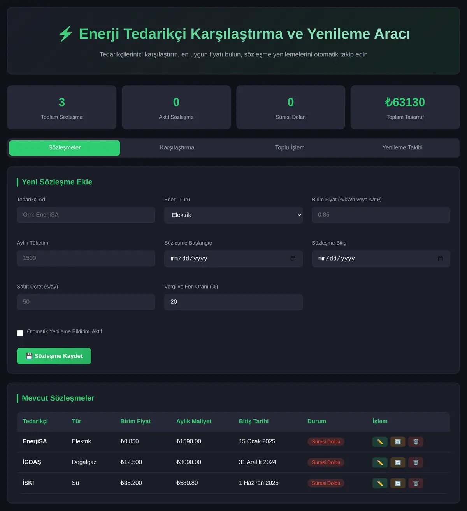
Task: Click the lightning bolt icon in header
Action: (x=65, y=34)
